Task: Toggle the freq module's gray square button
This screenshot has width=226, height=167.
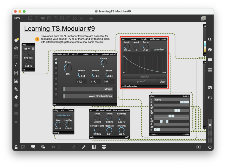Action: click(33, 49)
